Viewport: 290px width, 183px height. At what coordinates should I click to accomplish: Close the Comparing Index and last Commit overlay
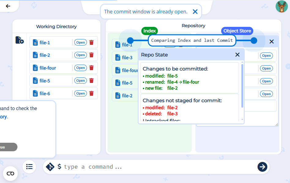click(271, 41)
